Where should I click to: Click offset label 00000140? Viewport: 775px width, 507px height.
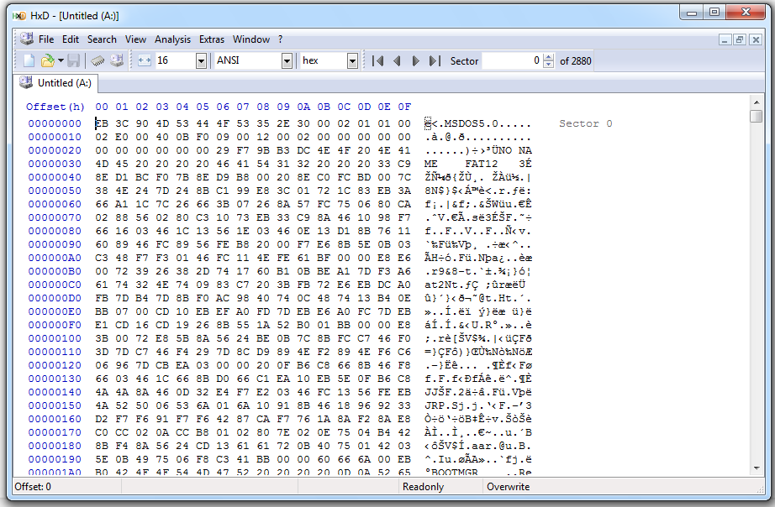[x=55, y=392]
